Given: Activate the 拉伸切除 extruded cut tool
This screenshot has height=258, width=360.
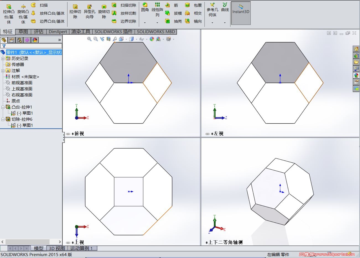Looking at the screenshot, I should (75, 11).
